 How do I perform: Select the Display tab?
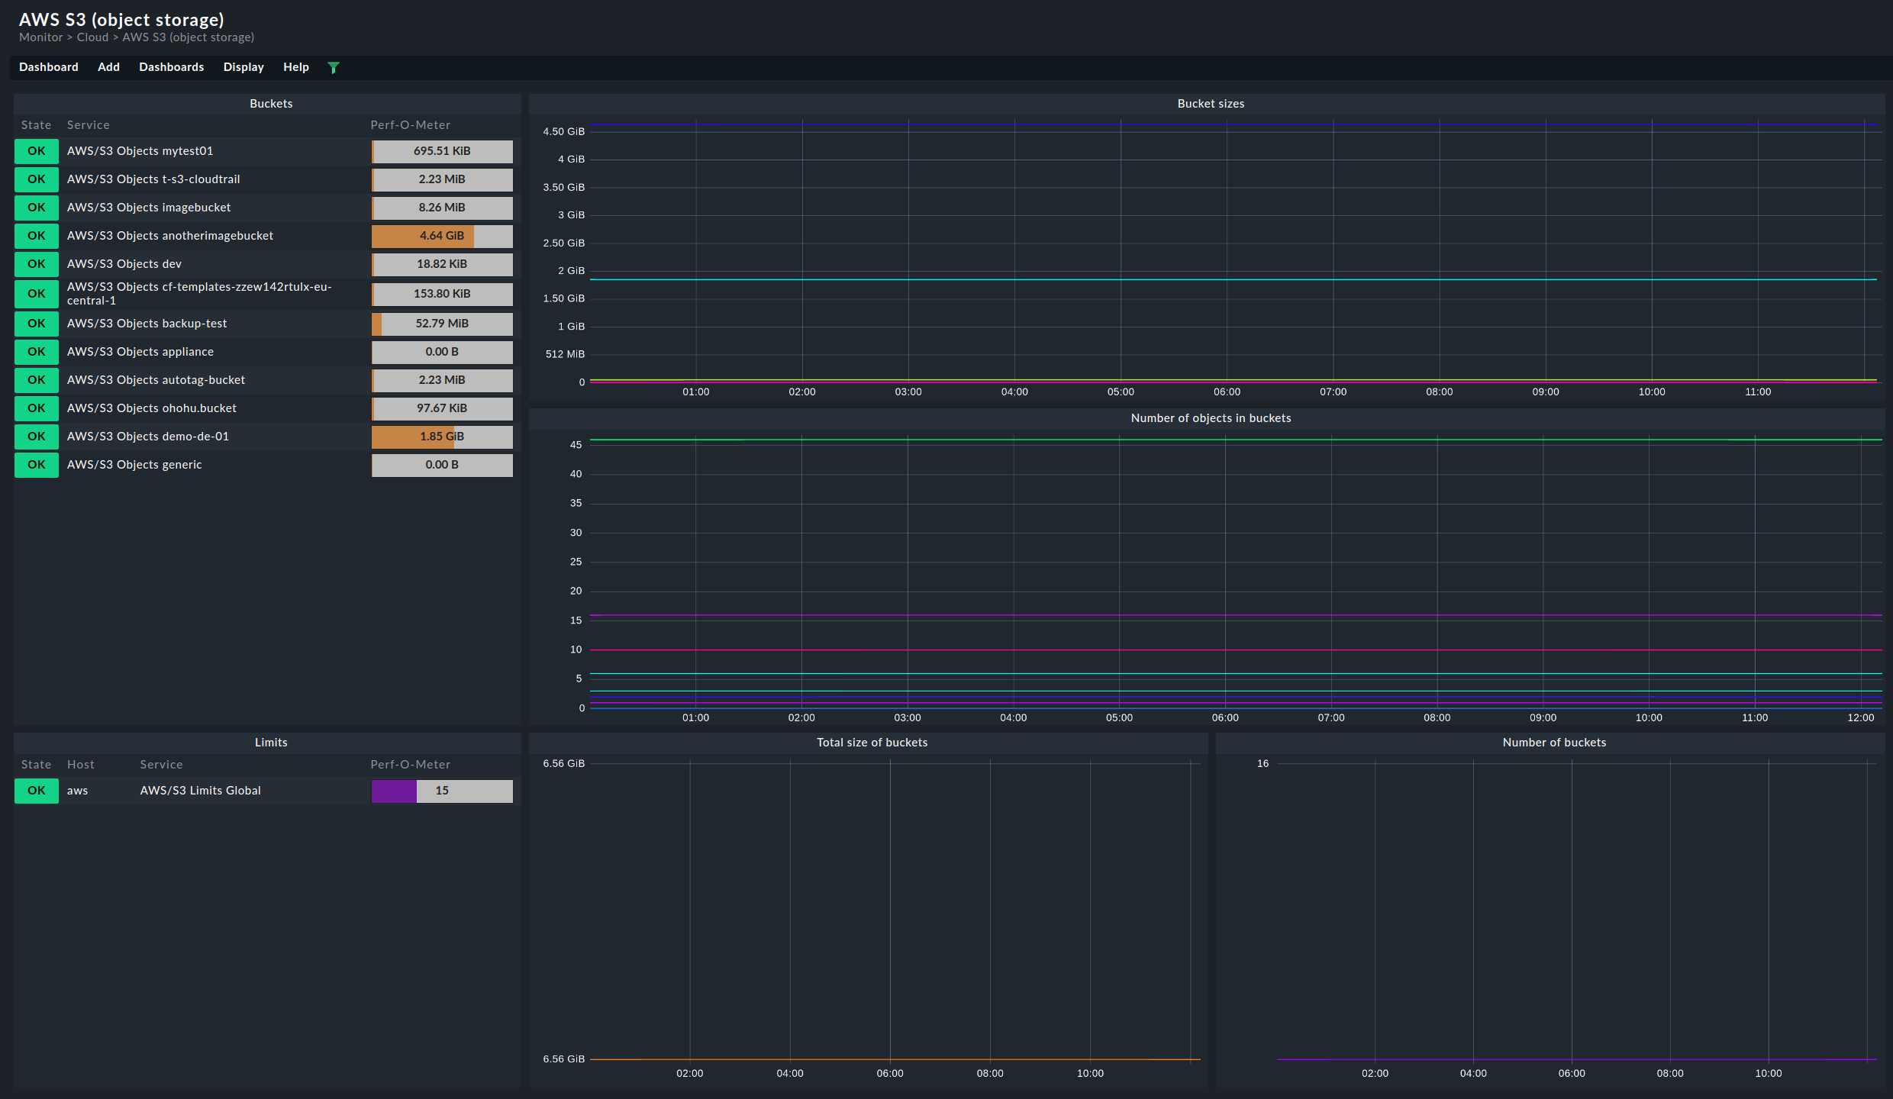[244, 66]
